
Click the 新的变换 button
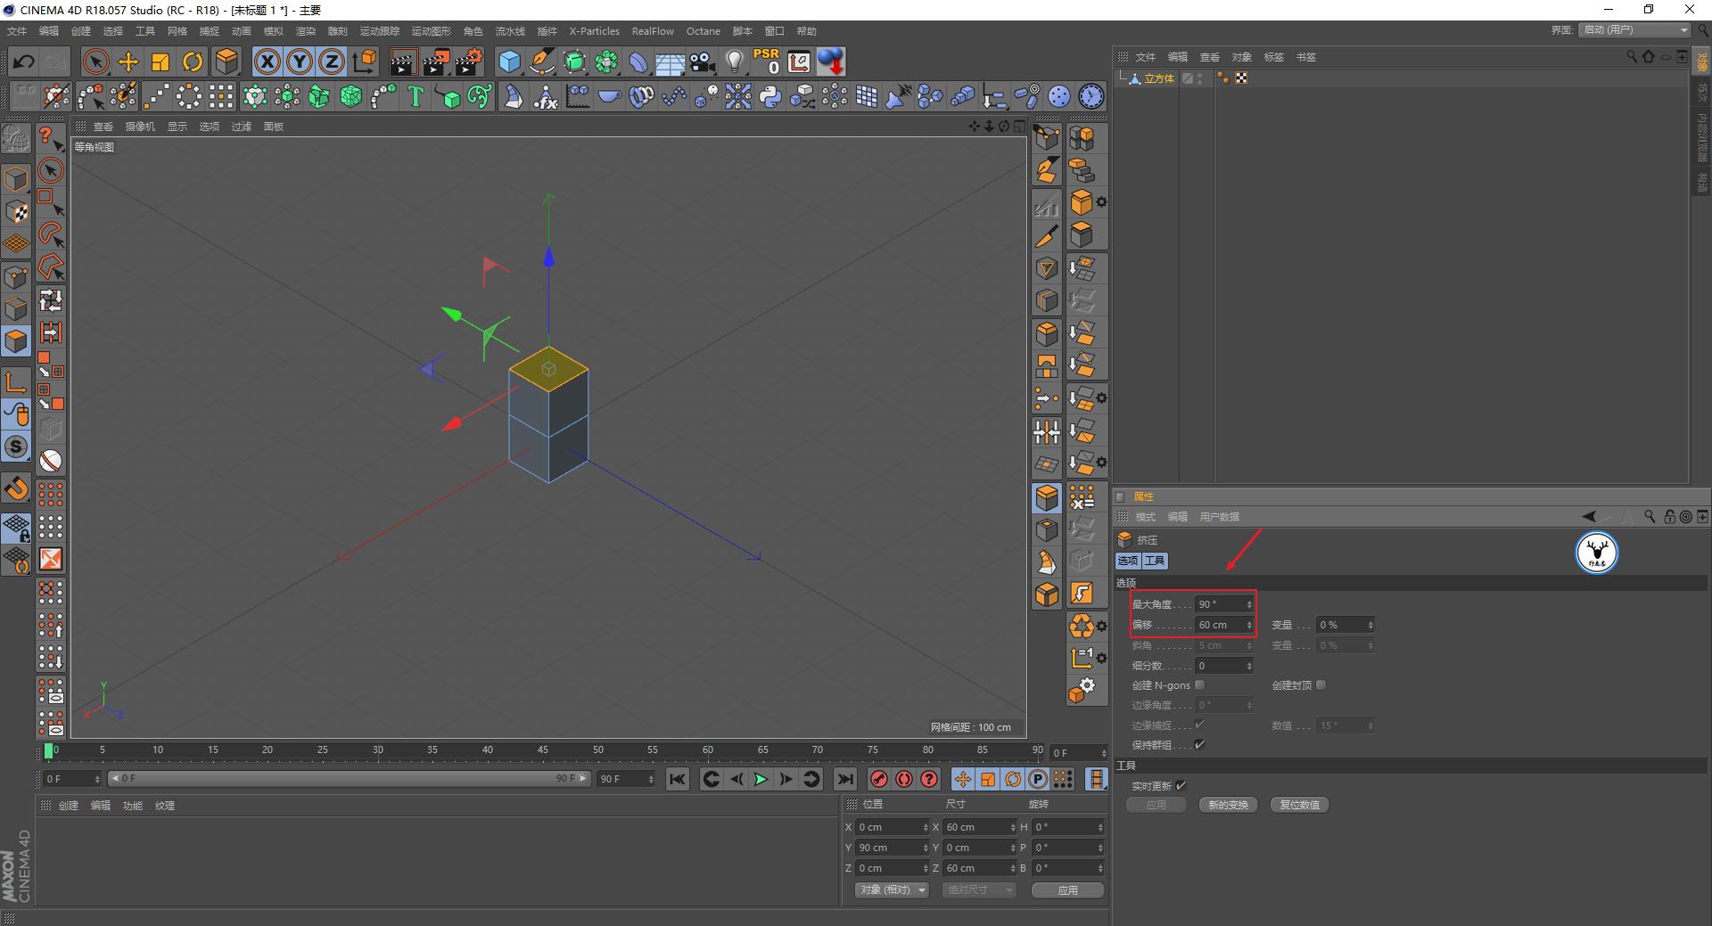coord(1228,805)
